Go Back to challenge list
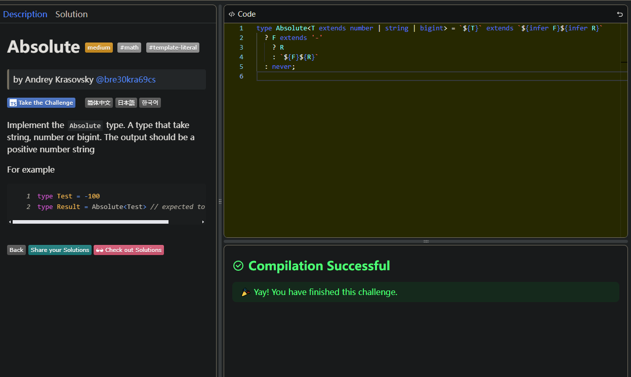 pyautogui.click(x=16, y=250)
